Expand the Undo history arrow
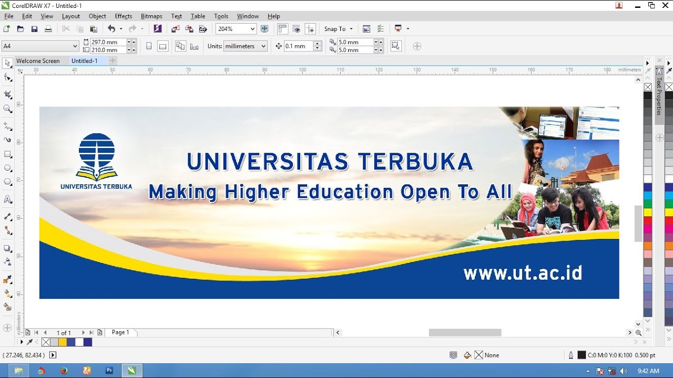 [121, 29]
